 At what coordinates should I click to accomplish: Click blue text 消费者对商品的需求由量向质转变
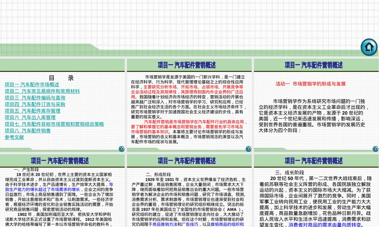[324, 225]
